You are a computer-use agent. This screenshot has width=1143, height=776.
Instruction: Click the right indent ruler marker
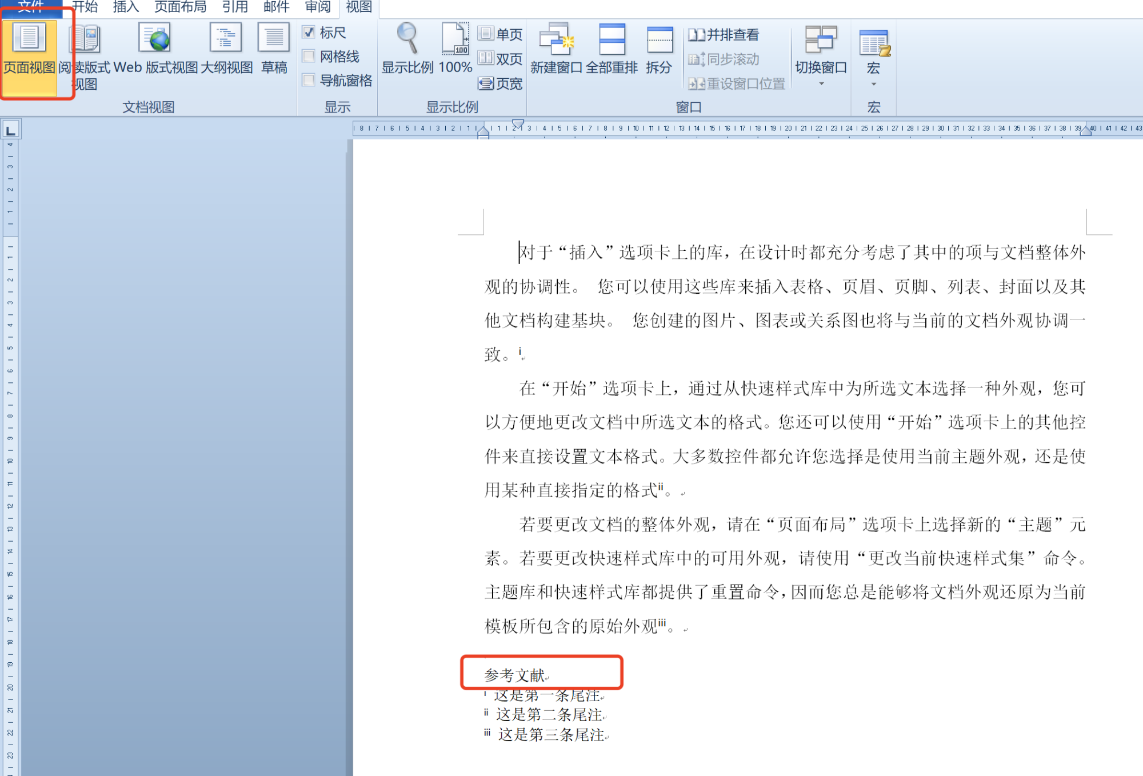point(1085,131)
